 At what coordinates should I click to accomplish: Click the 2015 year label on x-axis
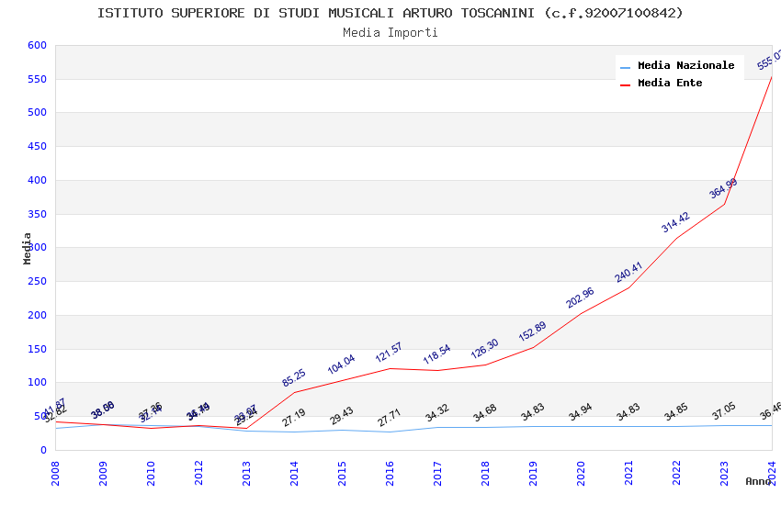click(x=342, y=473)
